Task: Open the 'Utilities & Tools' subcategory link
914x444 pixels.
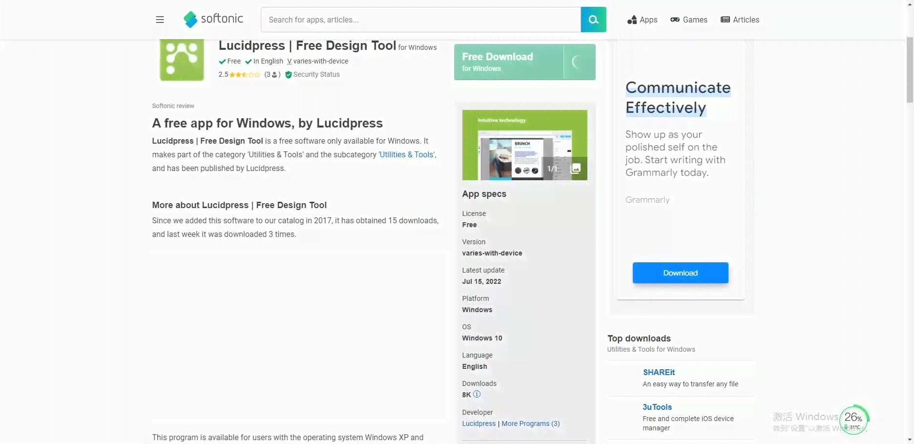Action: pyautogui.click(x=406, y=154)
